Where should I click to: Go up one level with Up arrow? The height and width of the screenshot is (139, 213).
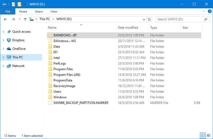pos(25,19)
